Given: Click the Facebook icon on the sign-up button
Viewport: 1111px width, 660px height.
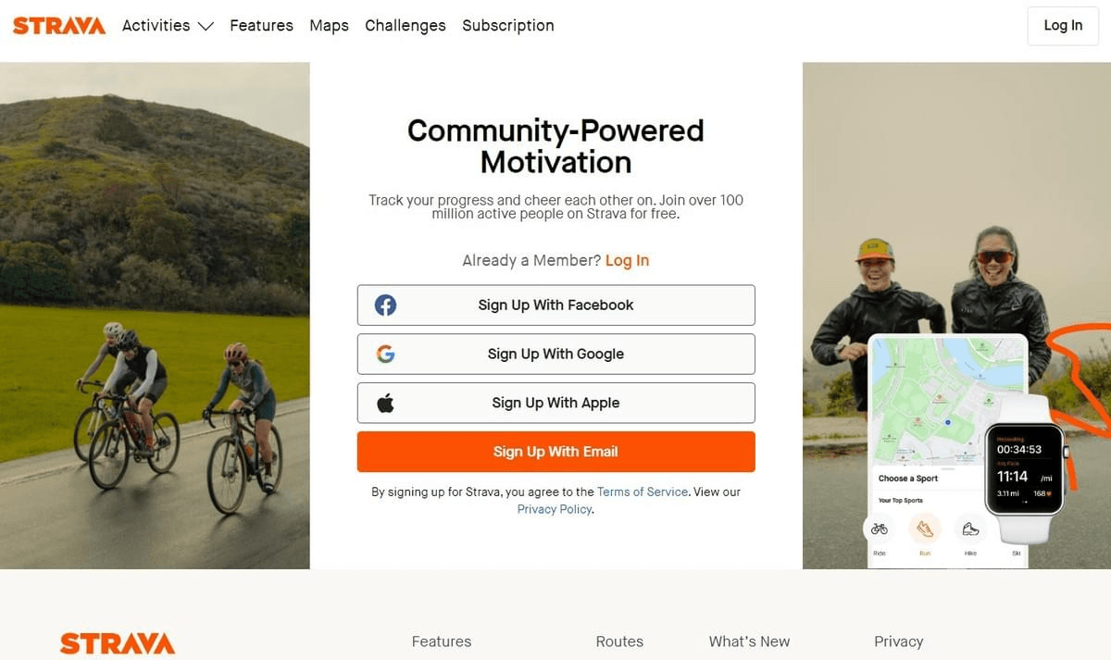Looking at the screenshot, I should tap(385, 305).
